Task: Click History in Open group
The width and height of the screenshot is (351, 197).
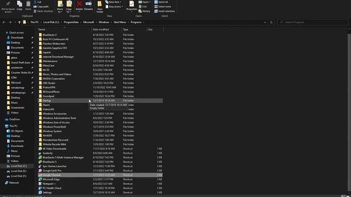Action: tap(144, 11)
